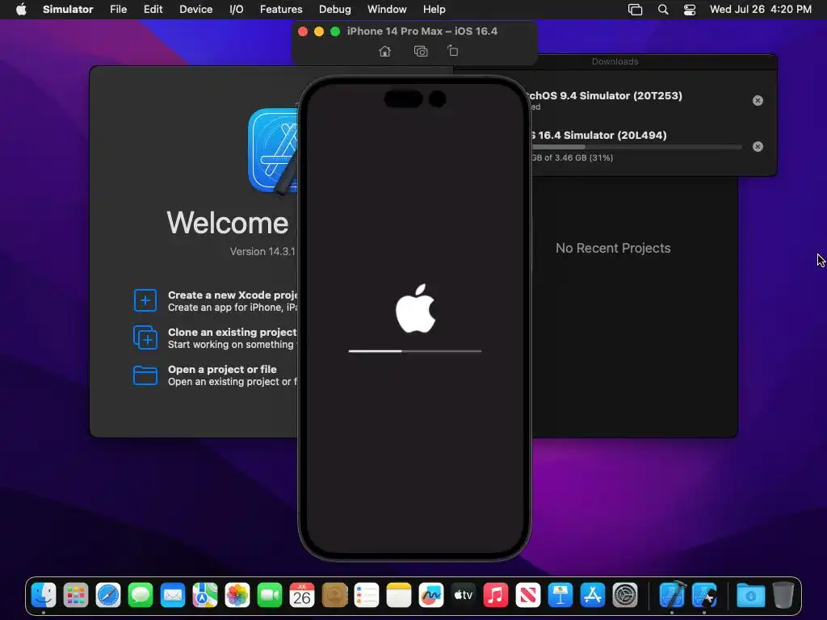Open the Help menu

tap(434, 10)
